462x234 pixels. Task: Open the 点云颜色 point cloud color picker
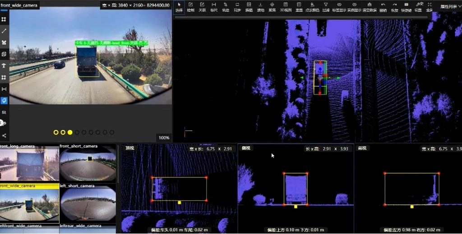[312, 7]
